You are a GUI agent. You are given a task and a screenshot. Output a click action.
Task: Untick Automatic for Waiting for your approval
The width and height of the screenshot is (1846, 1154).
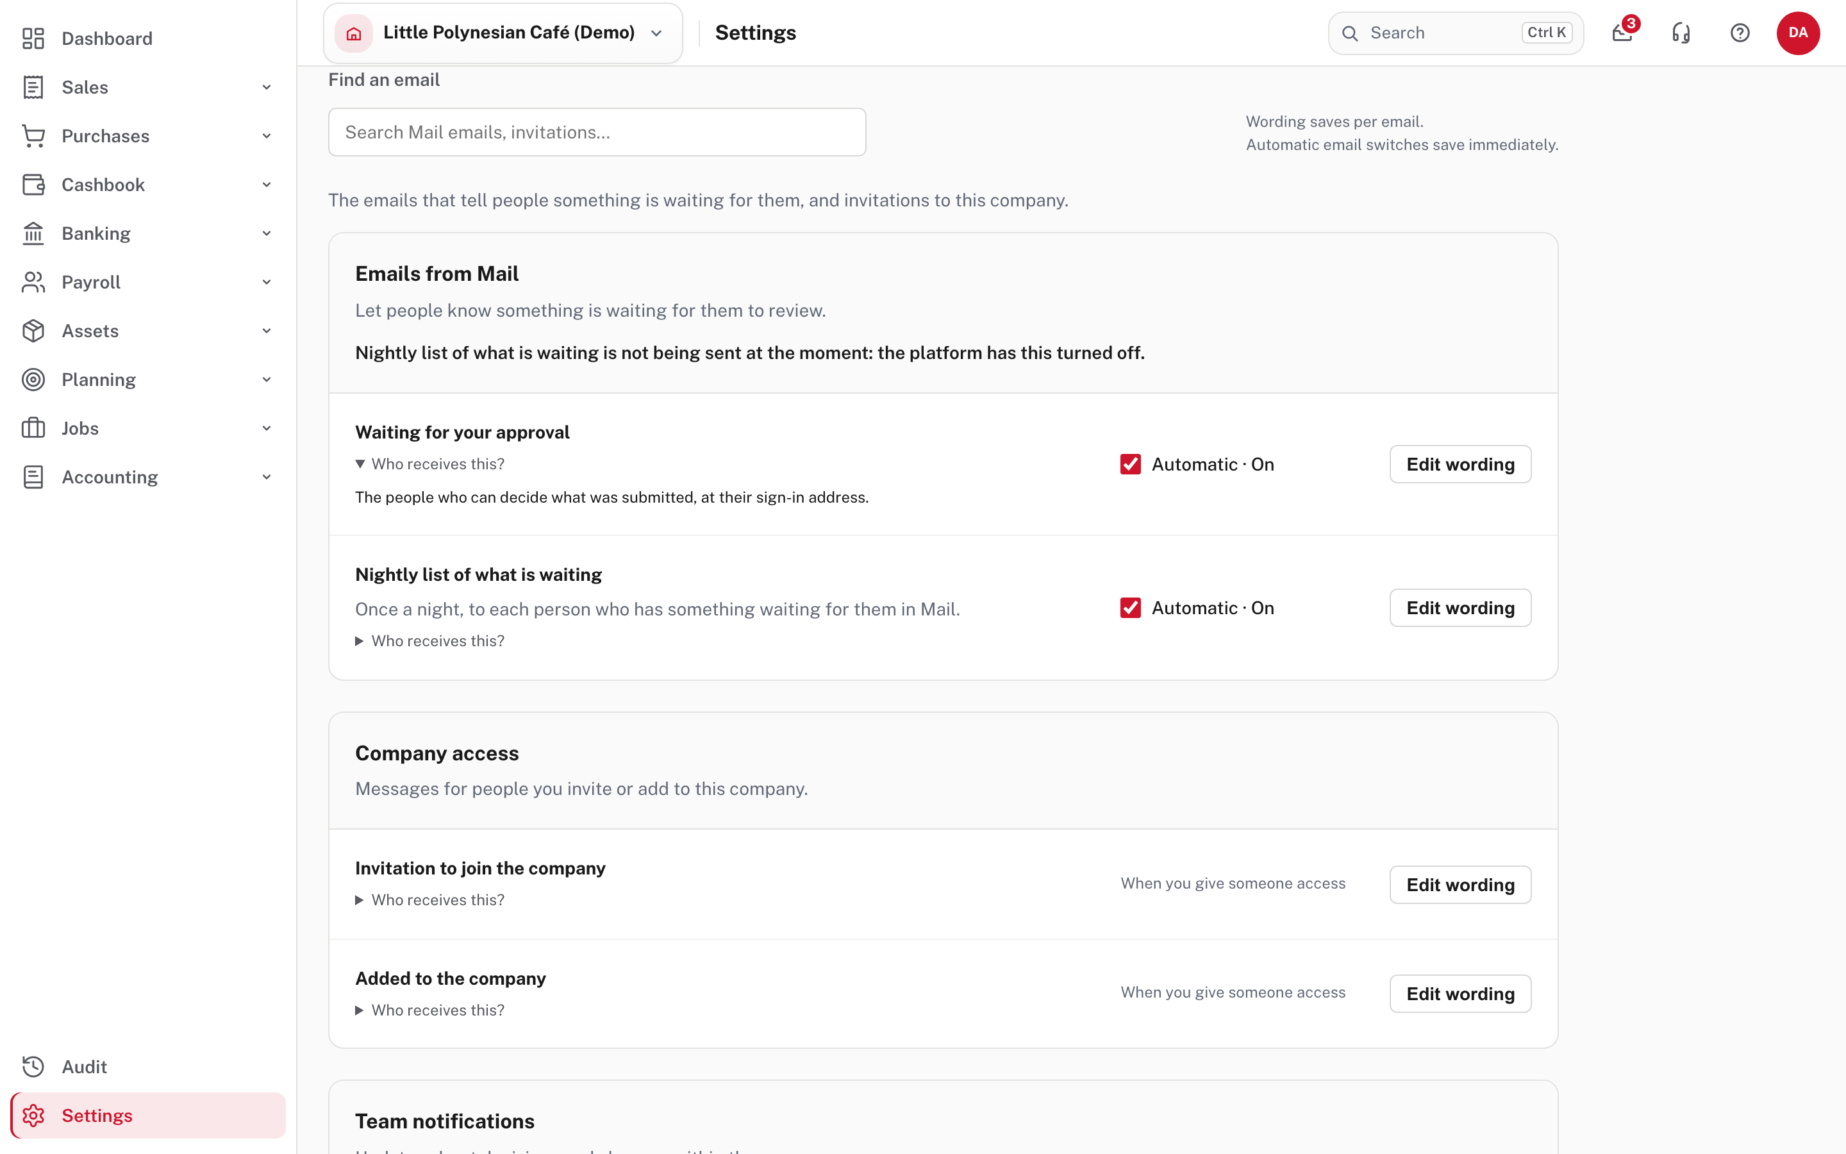coord(1131,464)
